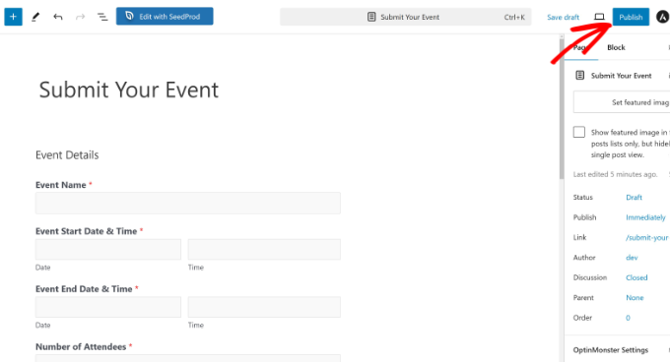The height and width of the screenshot is (362, 670).
Task: Click the sidebar page icon next to Submit Your Event
Action: 579,76
